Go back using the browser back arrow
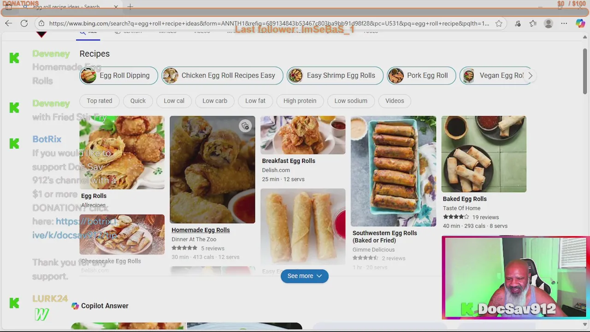The image size is (590, 332). tap(8, 24)
